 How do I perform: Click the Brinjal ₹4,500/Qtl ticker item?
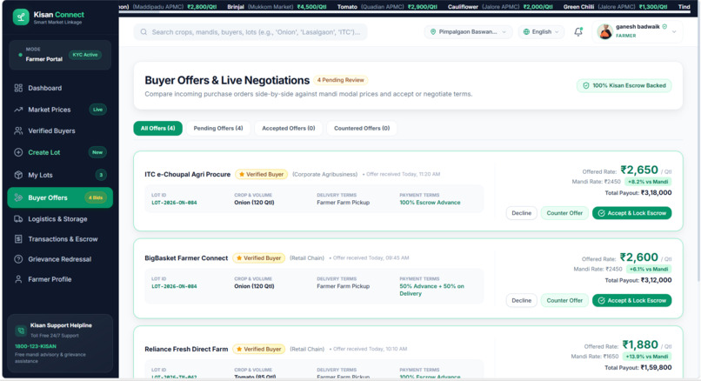(x=277, y=7)
